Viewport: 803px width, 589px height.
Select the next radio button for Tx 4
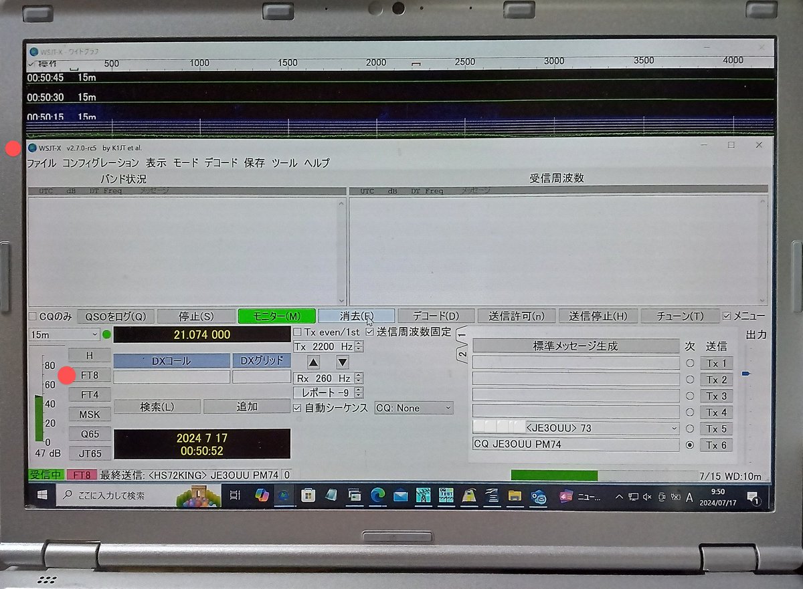click(690, 412)
